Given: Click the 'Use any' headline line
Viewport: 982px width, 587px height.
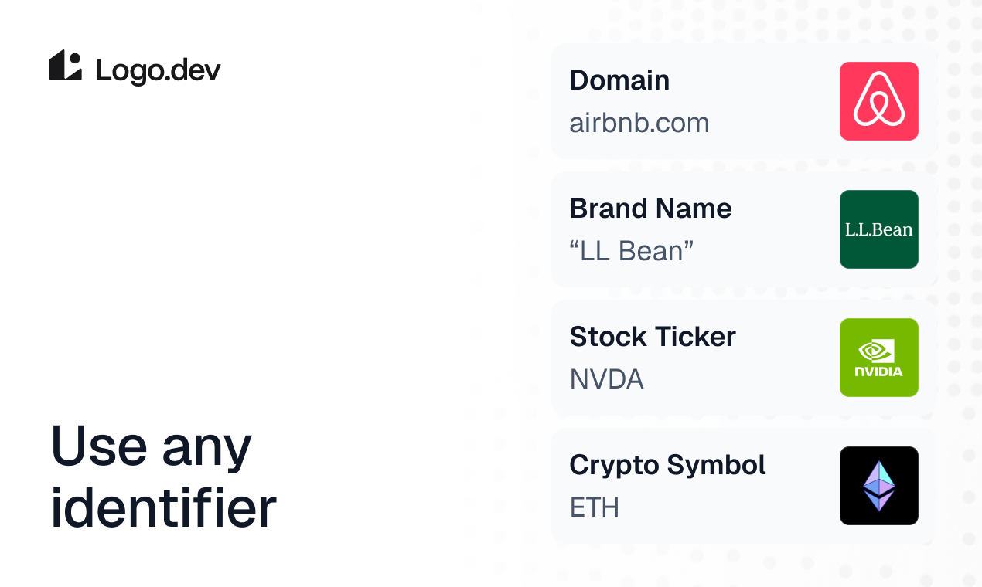Looking at the screenshot, I should (152, 447).
